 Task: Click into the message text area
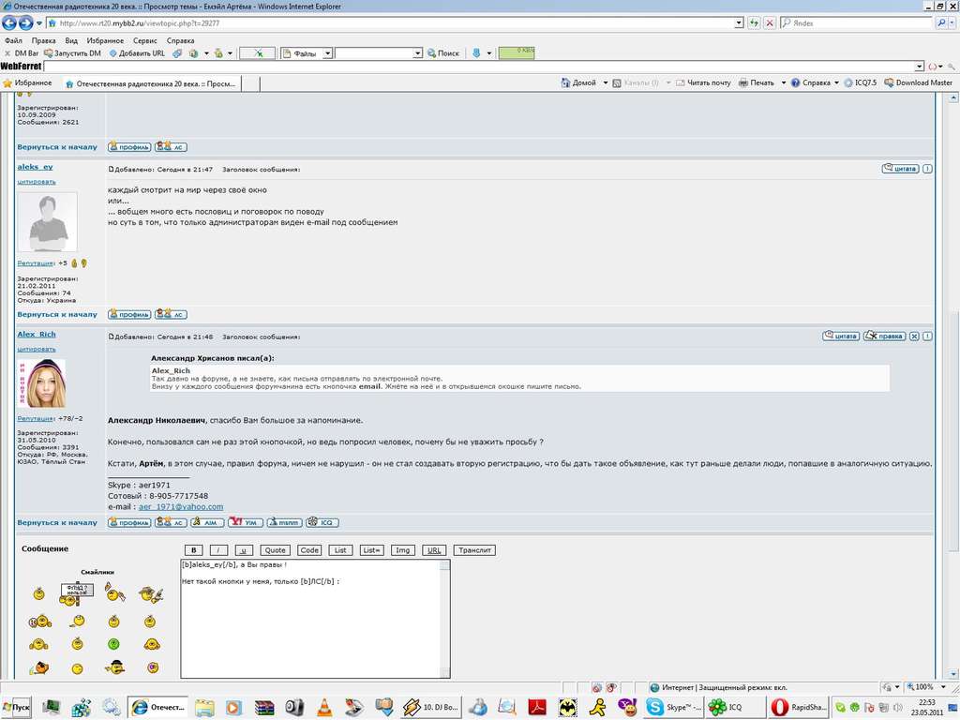[315, 619]
